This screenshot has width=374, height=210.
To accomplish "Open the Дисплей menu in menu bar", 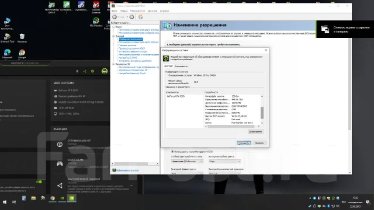I will 153,11.
